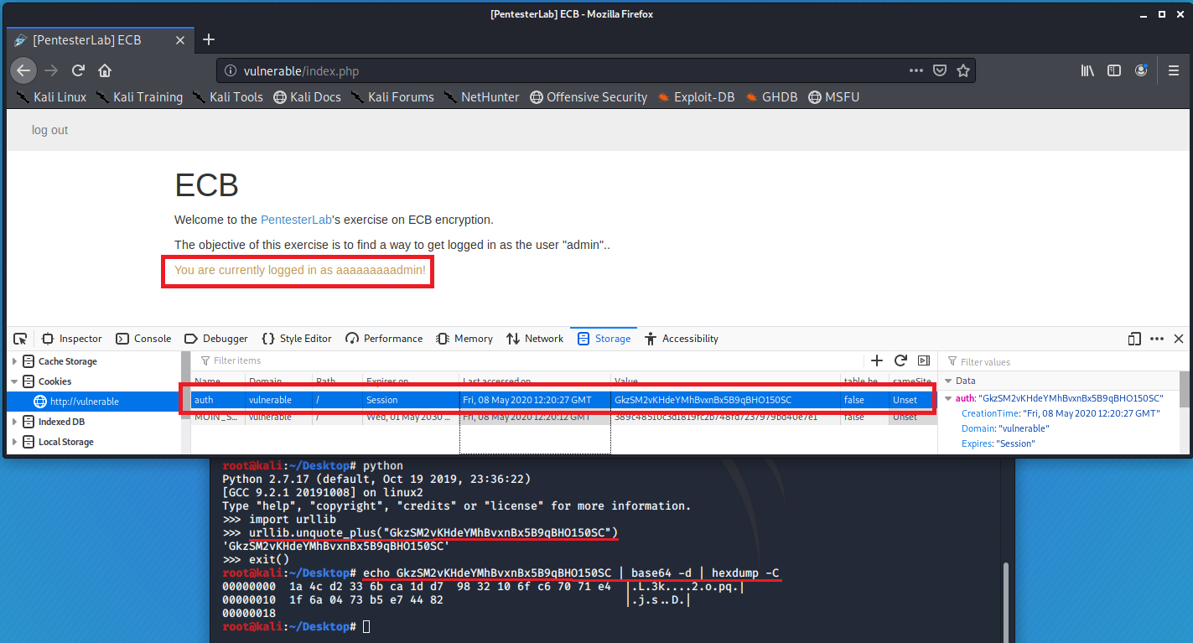The width and height of the screenshot is (1193, 643).
Task: Expand the Cache Storage tree node
Action: pos(14,361)
